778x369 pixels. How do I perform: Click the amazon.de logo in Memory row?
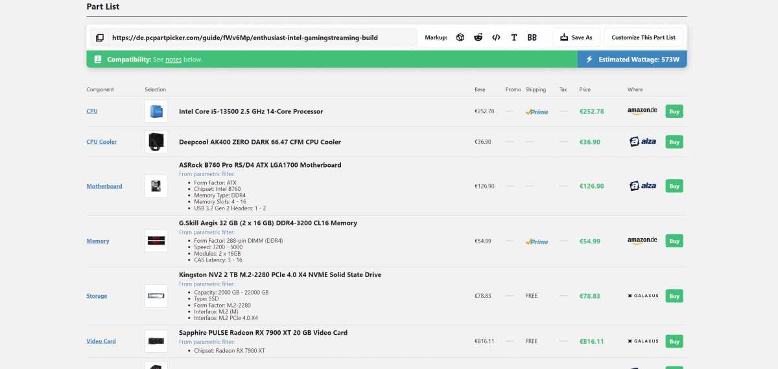tap(642, 241)
